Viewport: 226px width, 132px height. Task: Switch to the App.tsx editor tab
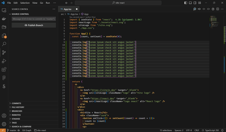pos(69,9)
